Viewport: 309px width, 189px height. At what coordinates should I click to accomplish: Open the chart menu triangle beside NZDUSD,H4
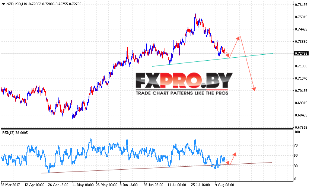(x=3, y=4)
